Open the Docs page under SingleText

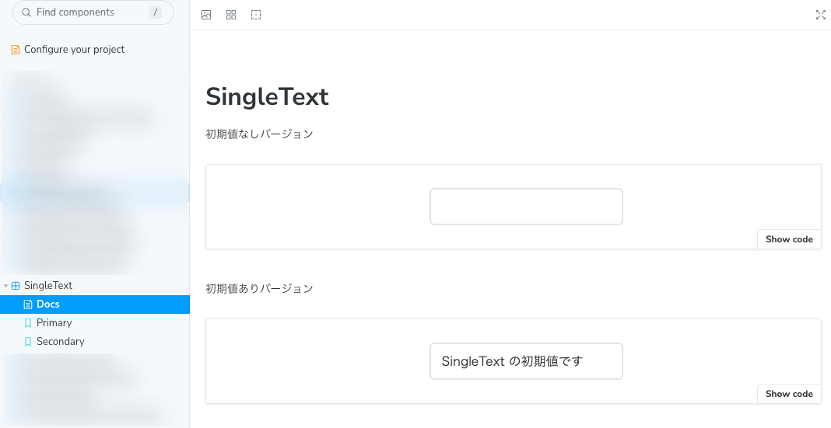tap(95, 304)
